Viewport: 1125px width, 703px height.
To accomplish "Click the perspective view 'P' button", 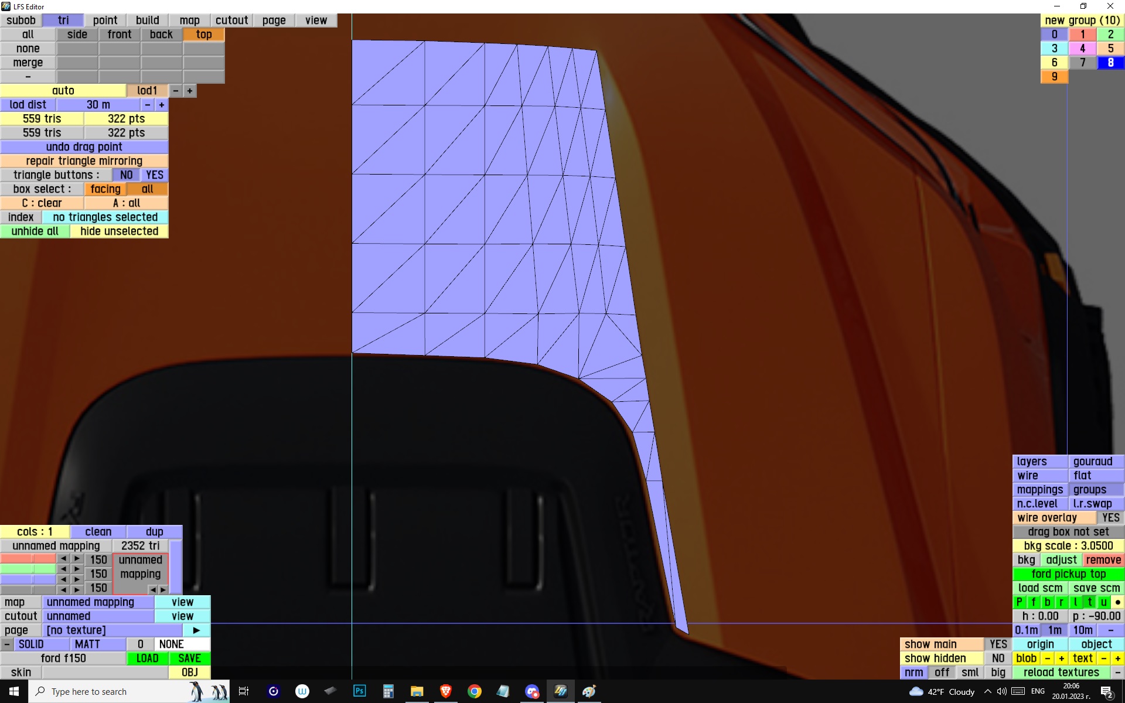I will point(1019,602).
